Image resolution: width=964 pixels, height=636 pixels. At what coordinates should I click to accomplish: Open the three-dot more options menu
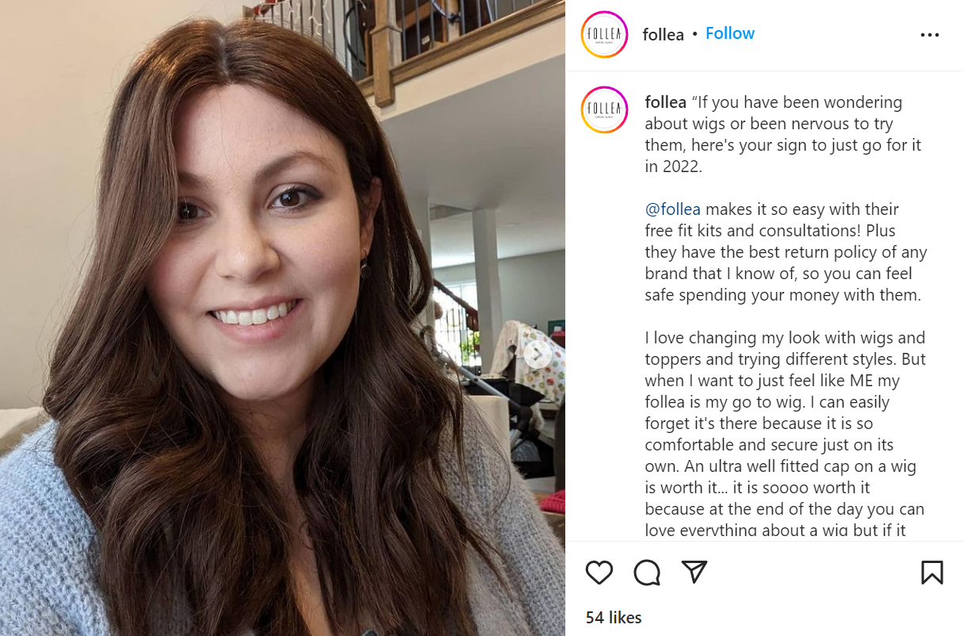coord(930,35)
